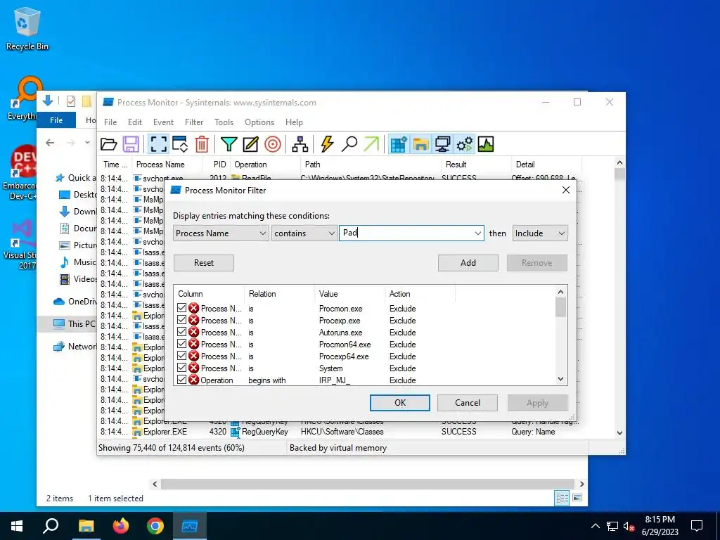Toggle the Autoscroll toolbar icon

click(179, 144)
